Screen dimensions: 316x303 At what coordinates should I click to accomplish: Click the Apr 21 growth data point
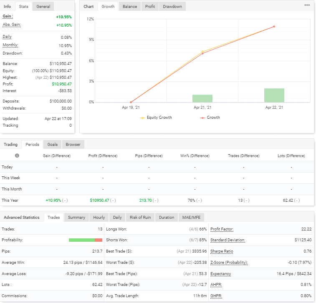(202, 53)
